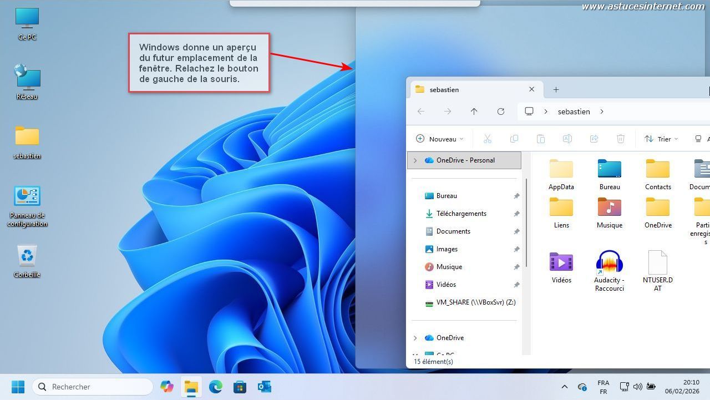Open the Nouveau dropdown menu
The width and height of the screenshot is (710, 400).
click(439, 139)
